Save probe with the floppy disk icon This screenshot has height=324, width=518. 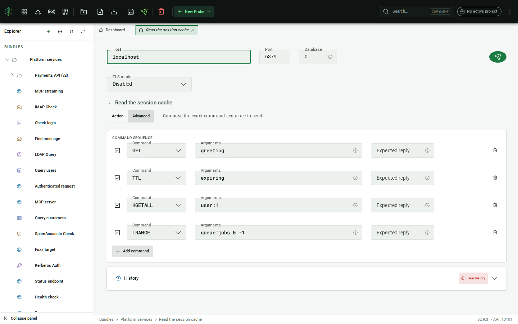[x=131, y=12]
